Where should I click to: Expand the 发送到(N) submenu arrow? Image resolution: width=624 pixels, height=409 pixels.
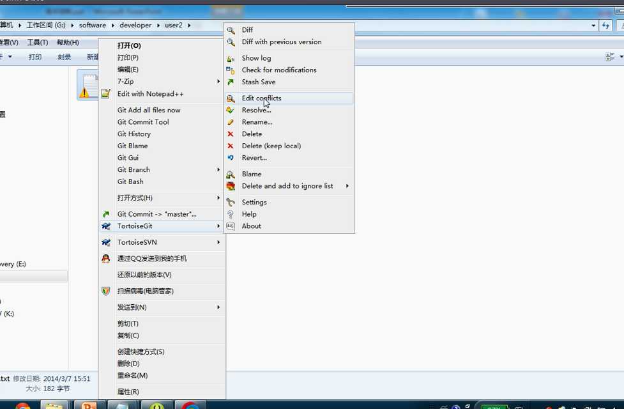[x=218, y=307]
